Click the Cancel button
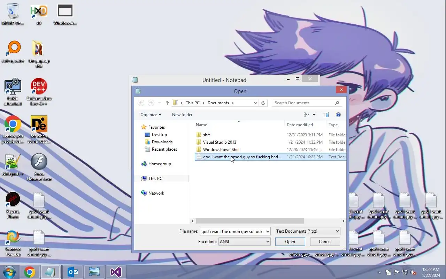This screenshot has height=279, width=446. coord(325,242)
